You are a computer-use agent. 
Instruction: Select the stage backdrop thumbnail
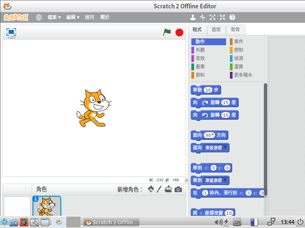[17, 206]
